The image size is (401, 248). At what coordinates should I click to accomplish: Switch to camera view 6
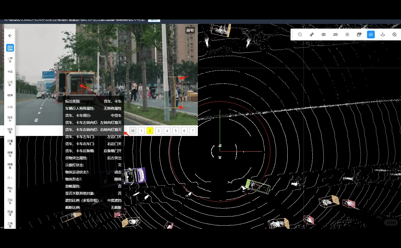tap(184, 131)
